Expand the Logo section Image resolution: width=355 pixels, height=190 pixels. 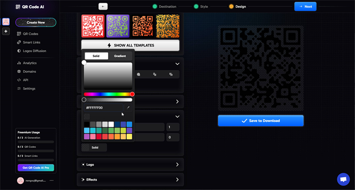coord(130,165)
